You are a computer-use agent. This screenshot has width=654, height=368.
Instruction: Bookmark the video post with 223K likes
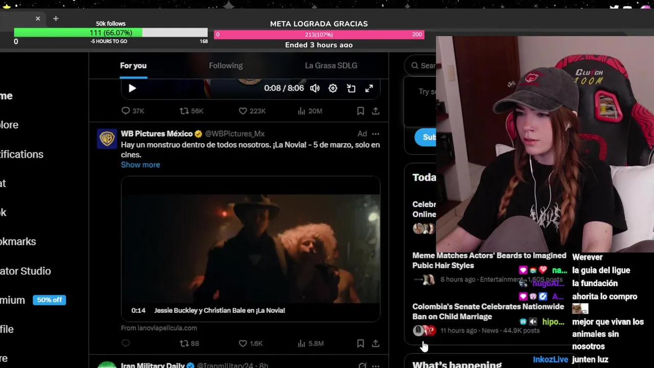click(x=360, y=111)
